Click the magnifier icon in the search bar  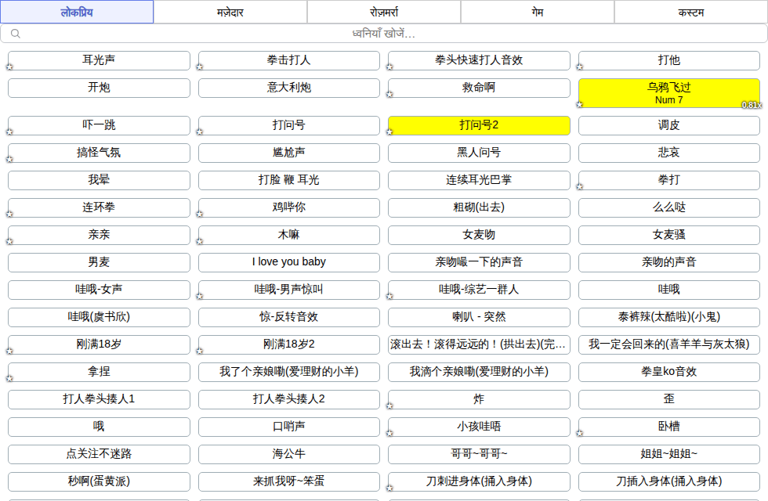(15, 34)
